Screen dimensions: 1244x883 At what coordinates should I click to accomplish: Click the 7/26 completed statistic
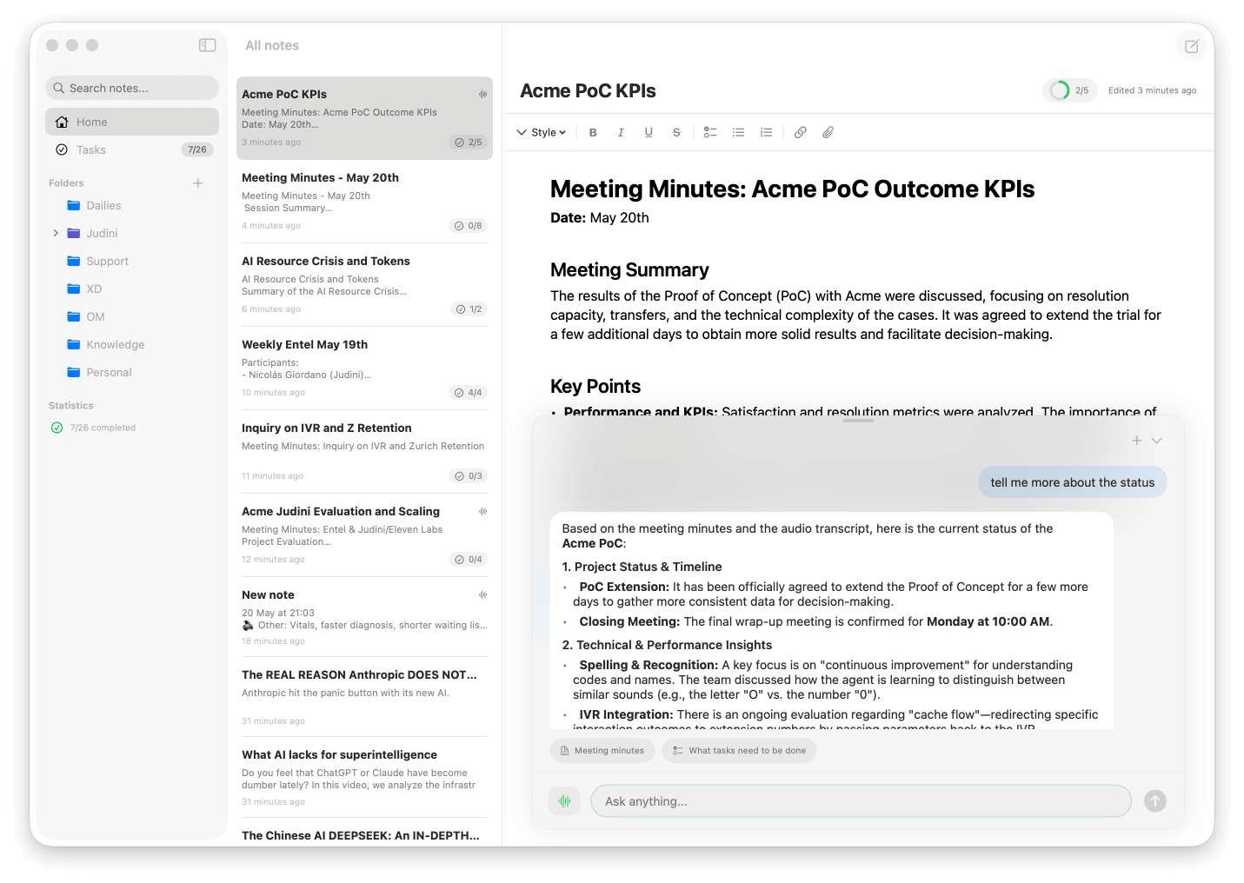94,428
